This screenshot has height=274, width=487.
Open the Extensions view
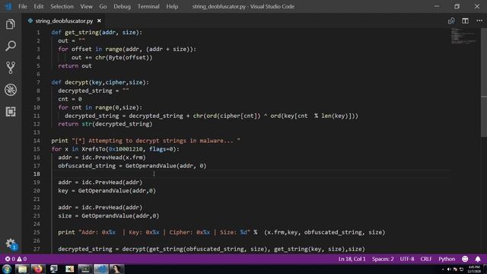pos(10,112)
